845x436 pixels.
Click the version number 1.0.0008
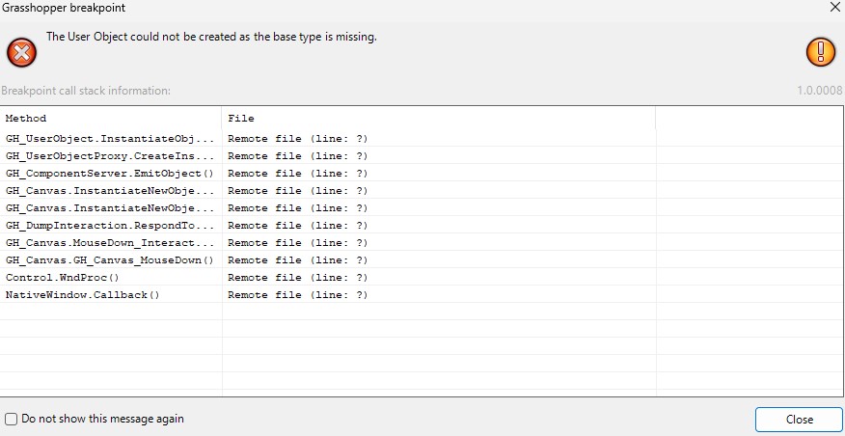818,91
